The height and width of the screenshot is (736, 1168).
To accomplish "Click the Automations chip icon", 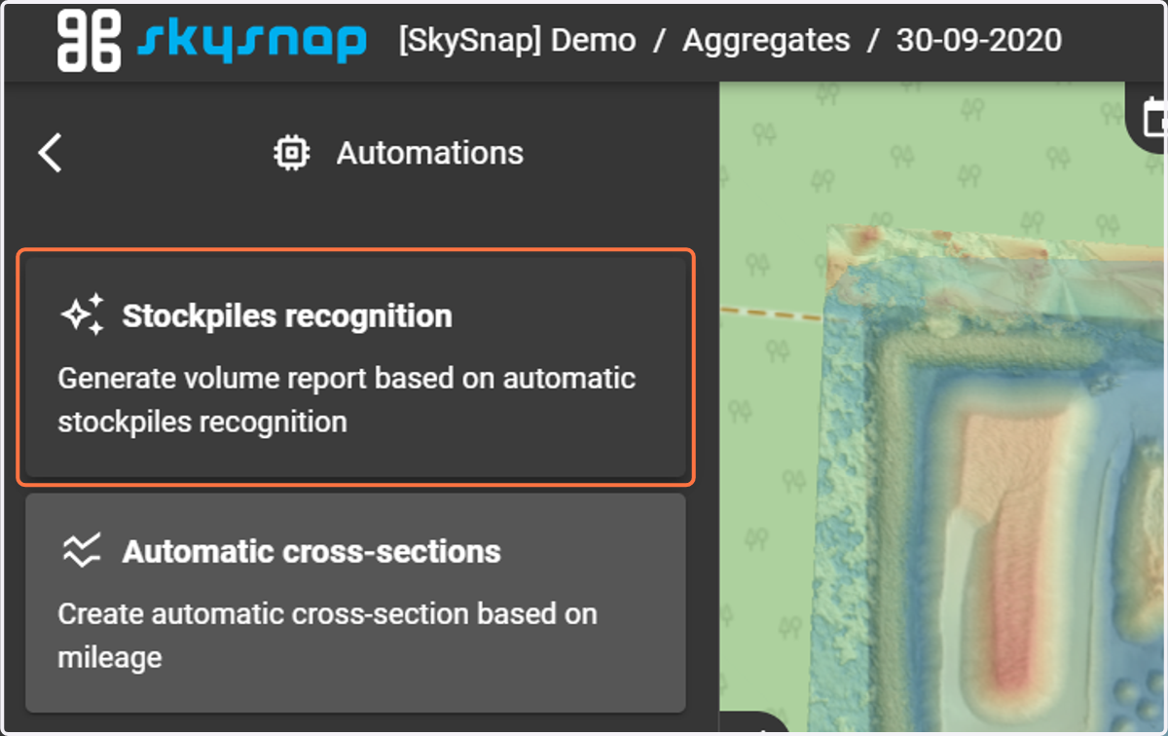I will pyautogui.click(x=292, y=153).
